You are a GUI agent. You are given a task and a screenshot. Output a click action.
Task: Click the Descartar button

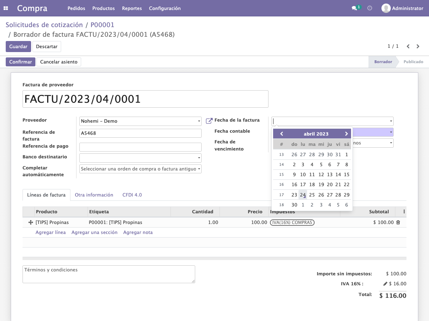pos(47,46)
